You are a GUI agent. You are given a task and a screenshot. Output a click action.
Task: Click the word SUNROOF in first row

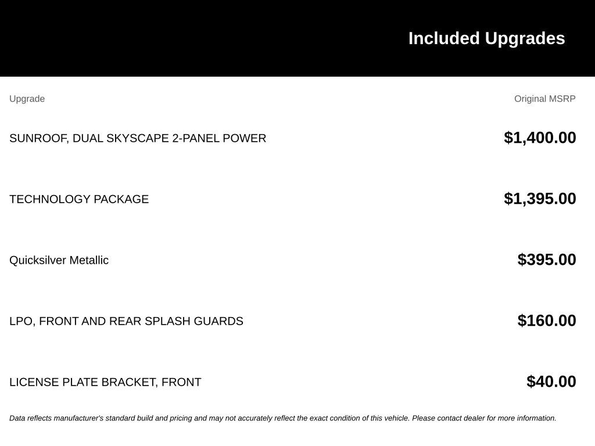(x=38, y=138)
